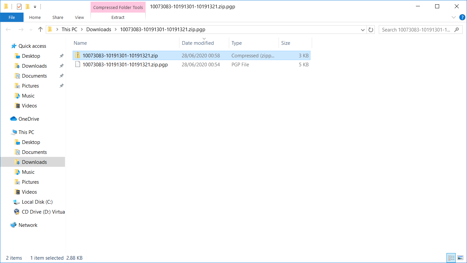Expand the ribbon using the chevron
The height and width of the screenshot is (263, 467).
(454, 17)
